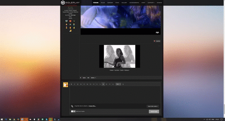The height and width of the screenshot is (121, 225).
Task: Click the Roleplay site logo
Action: [70, 3]
